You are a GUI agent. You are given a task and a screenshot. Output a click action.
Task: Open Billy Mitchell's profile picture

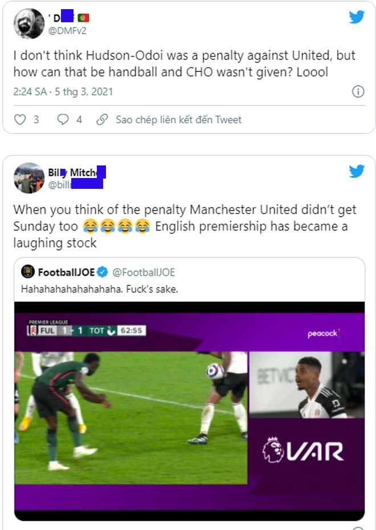(28, 178)
